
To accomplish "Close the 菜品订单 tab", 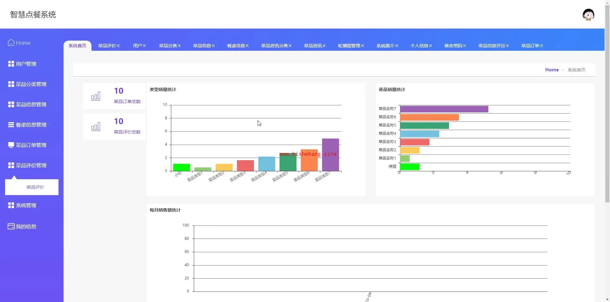I will pyautogui.click(x=541, y=46).
